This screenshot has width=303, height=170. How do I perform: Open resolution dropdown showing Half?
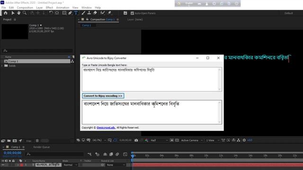coord(159,140)
